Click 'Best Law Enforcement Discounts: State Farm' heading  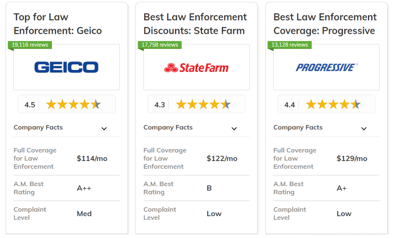[195, 24]
